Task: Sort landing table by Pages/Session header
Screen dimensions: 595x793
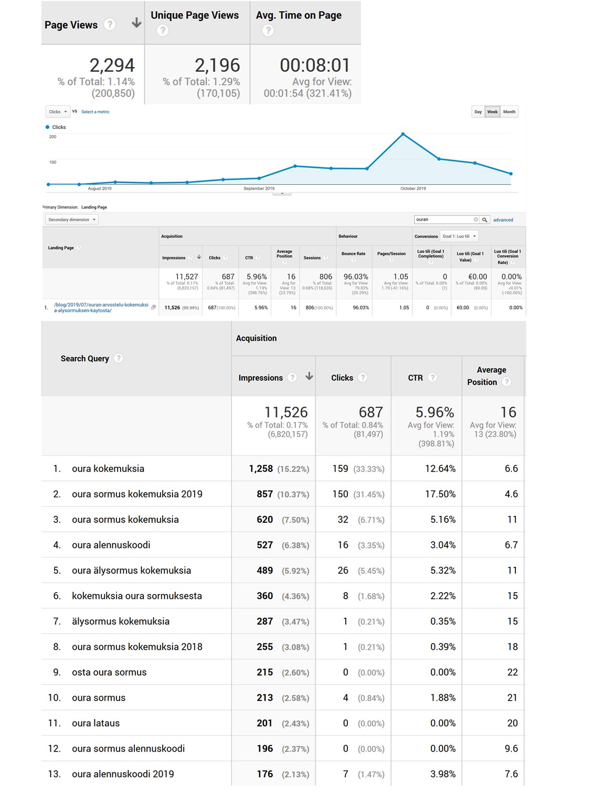Action: coord(391,254)
